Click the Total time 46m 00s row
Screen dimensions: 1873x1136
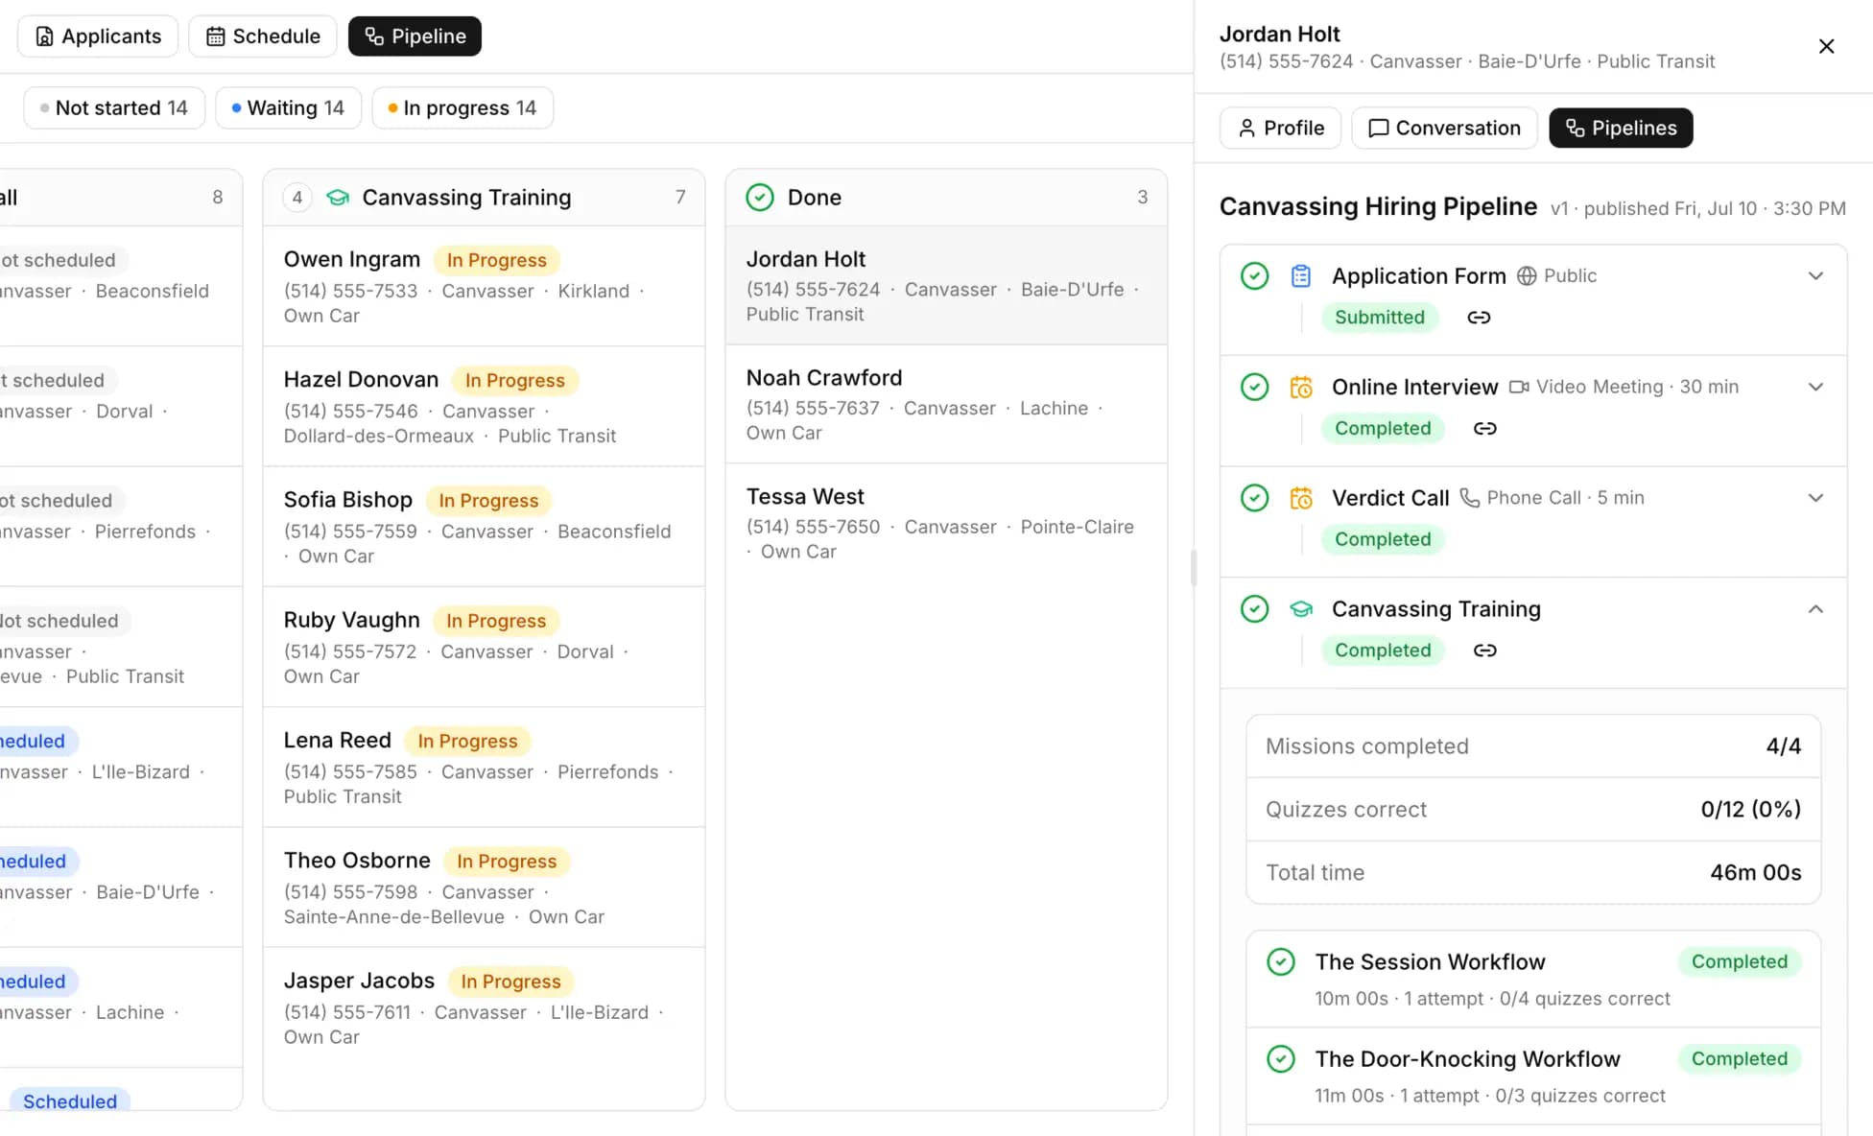click(1532, 872)
